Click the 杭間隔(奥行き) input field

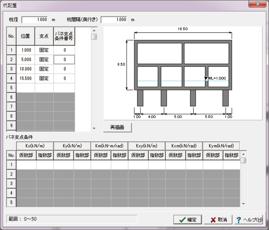pyautogui.click(x=114, y=19)
